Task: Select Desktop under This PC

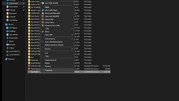Action: (x=12, y=31)
